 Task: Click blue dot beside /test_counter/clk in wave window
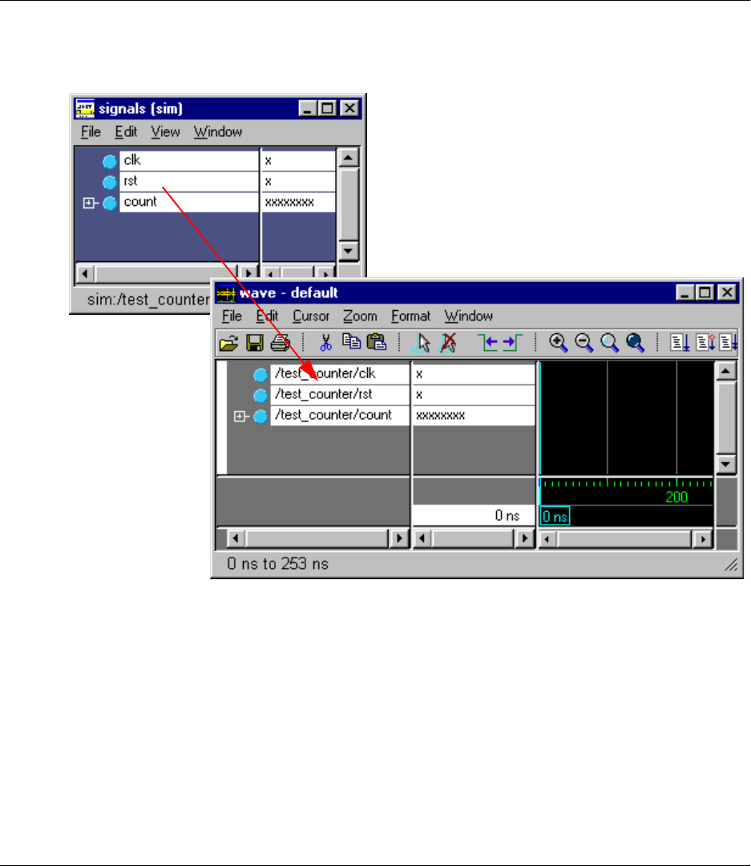coord(260,375)
